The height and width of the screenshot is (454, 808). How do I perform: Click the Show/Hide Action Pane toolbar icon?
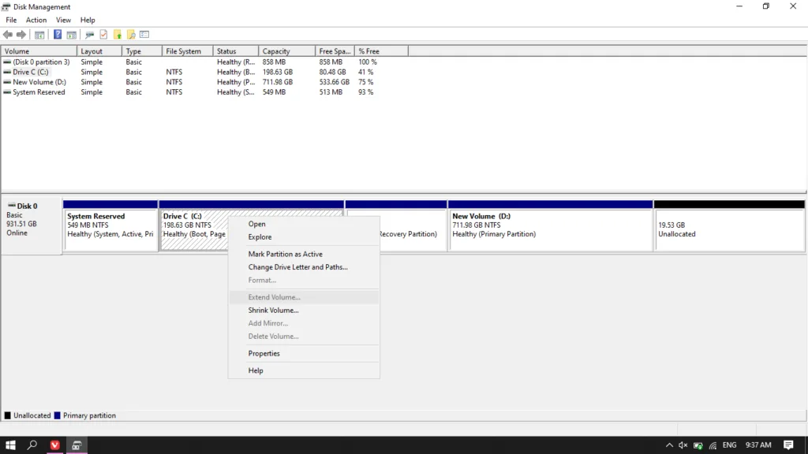(72, 35)
